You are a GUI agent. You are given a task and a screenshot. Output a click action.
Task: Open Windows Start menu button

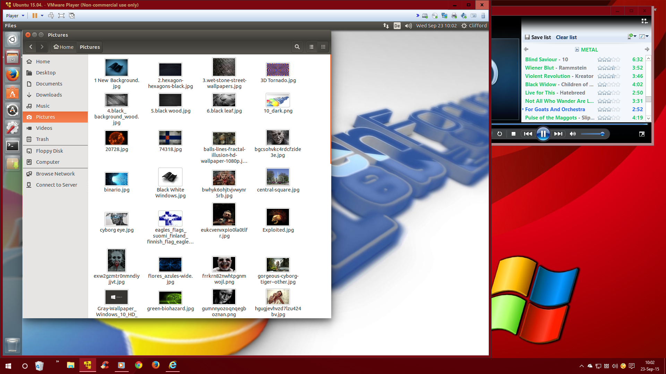click(x=8, y=366)
